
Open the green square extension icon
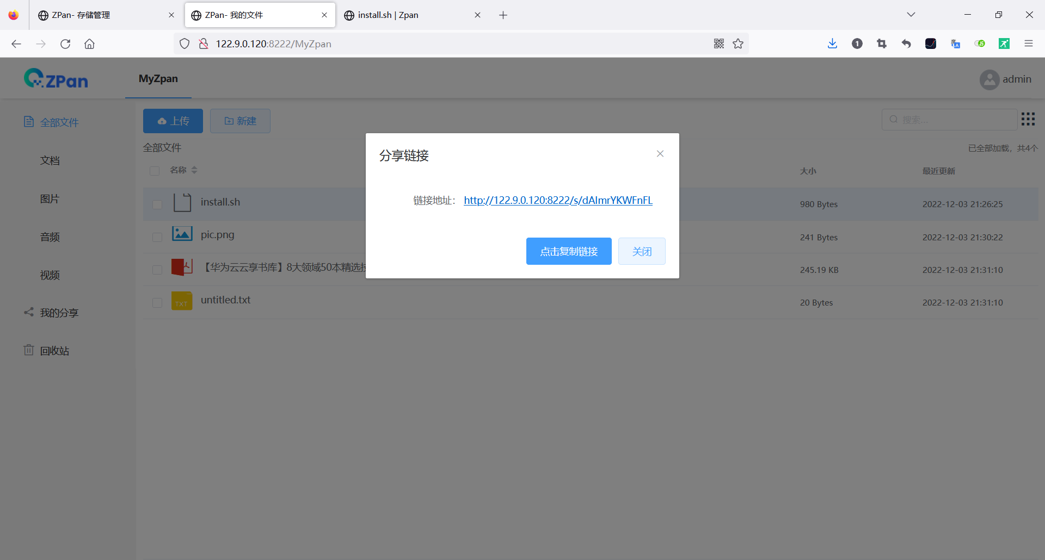pyautogui.click(x=1004, y=44)
